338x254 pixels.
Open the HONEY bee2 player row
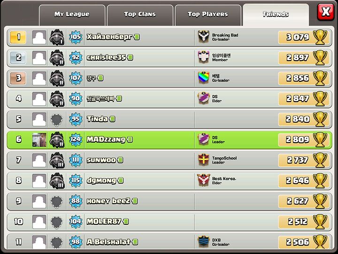point(169,201)
